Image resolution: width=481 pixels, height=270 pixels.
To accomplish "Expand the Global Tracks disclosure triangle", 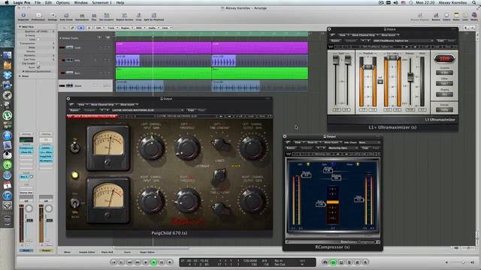I will [60, 38].
